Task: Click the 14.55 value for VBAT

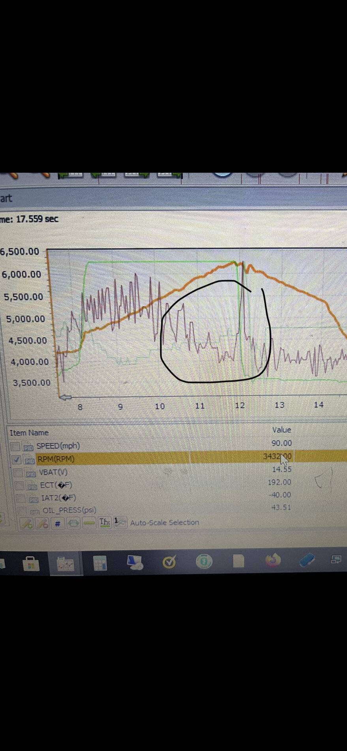Action: point(281,469)
